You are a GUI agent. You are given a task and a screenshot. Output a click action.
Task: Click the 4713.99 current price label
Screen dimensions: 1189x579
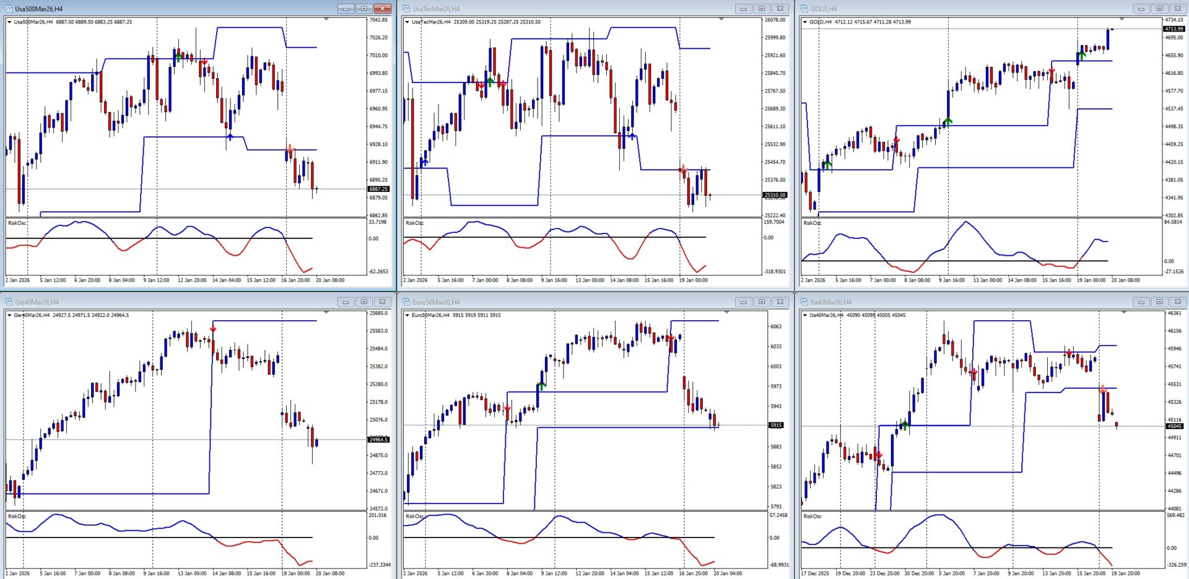[x=1174, y=29]
